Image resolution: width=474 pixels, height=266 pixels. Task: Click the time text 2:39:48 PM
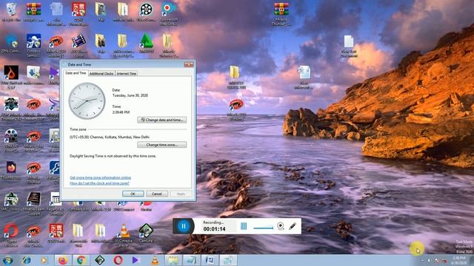[x=121, y=112]
